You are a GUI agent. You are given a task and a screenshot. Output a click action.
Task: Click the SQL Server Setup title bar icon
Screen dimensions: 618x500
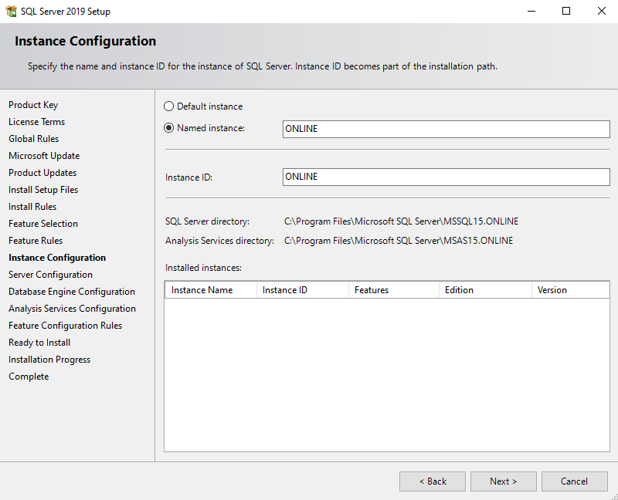(10, 12)
